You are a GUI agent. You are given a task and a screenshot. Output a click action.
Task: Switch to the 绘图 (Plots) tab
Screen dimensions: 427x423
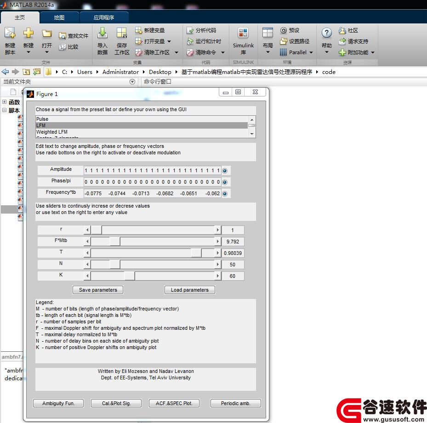pyautogui.click(x=59, y=18)
